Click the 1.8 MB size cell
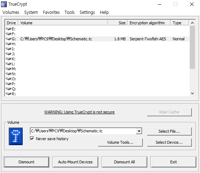 click(120, 39)
